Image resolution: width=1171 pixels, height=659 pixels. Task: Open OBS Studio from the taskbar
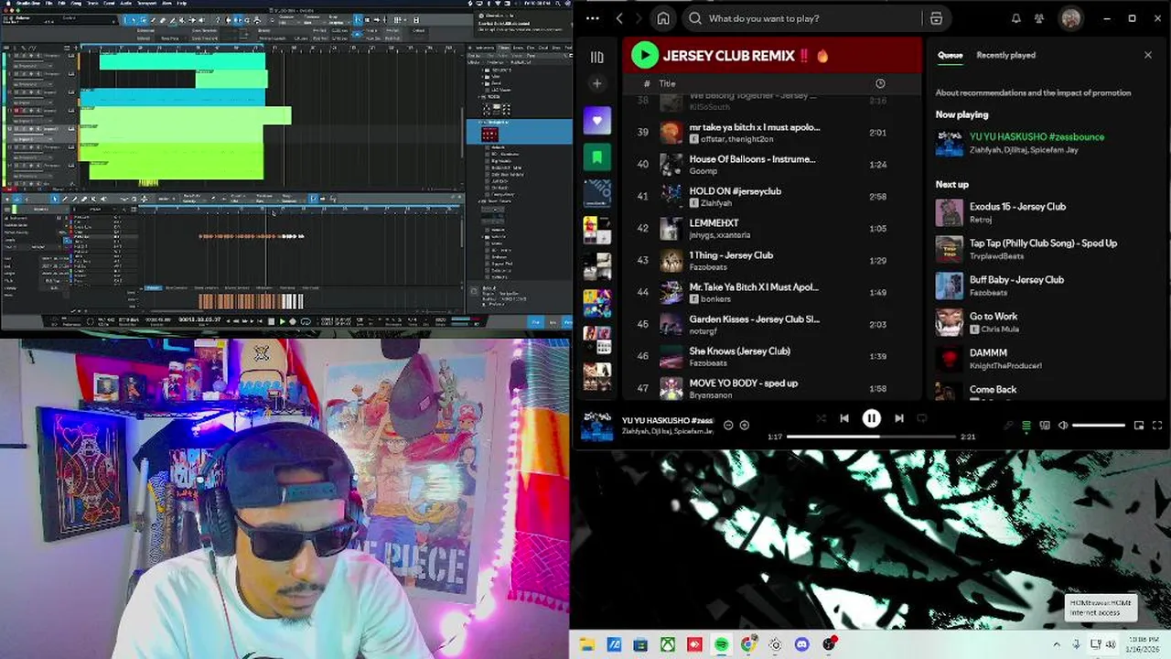point(829,644)
